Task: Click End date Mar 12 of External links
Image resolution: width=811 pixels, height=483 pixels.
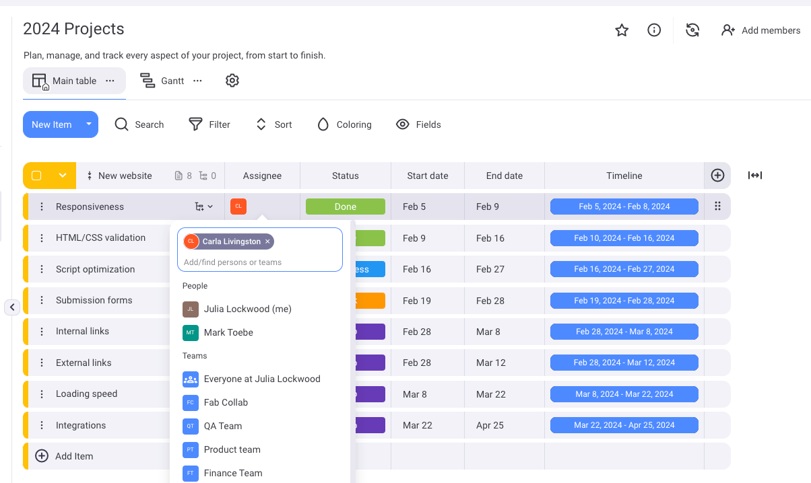Action: click(x=490, y=363)
